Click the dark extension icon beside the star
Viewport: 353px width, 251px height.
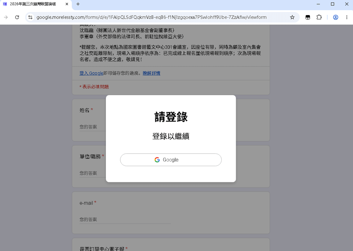click(x=308, y=17)
